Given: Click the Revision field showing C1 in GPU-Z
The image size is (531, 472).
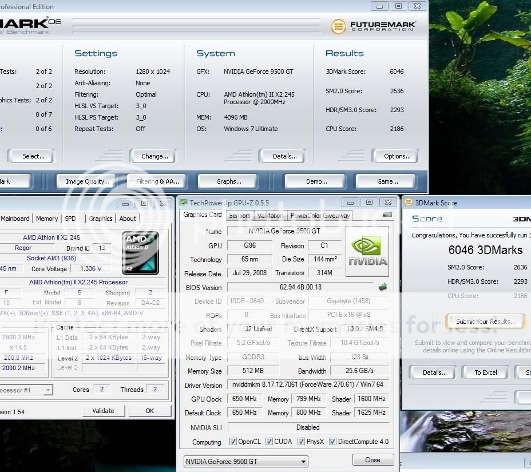Looking at the screenshot, I should click(x=325, y=245).
